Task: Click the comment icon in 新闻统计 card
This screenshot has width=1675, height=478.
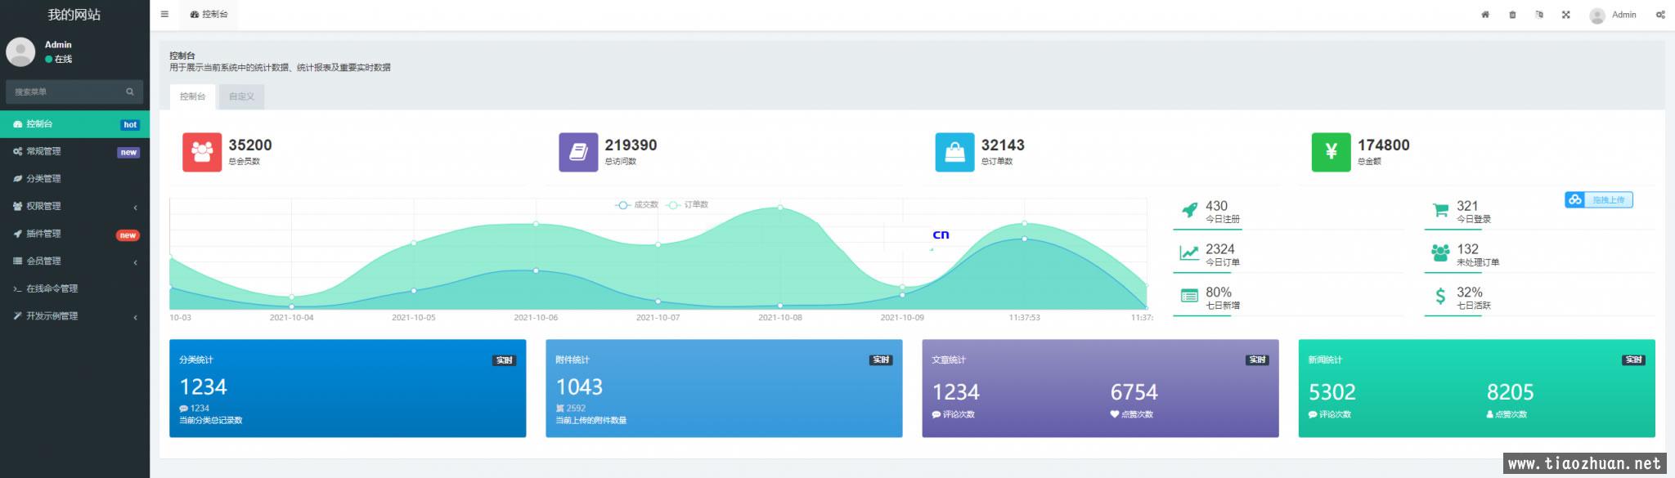Action: [1313, 414]
